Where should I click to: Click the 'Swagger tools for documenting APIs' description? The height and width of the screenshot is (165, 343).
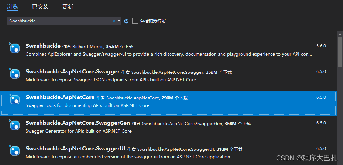tap(87, 105)
